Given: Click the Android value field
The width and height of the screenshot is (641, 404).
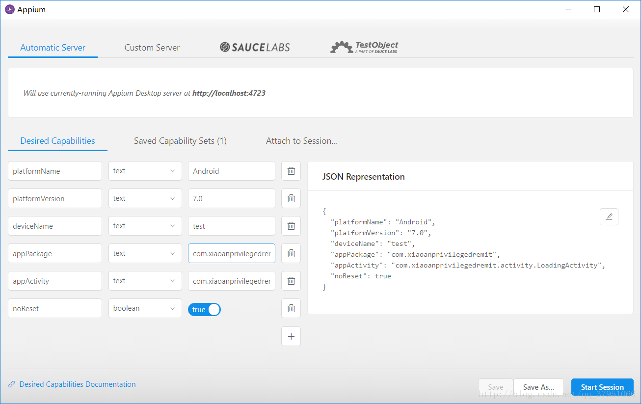Looking at the screenshot, I should pyautogui.click(x=232, y=171).
